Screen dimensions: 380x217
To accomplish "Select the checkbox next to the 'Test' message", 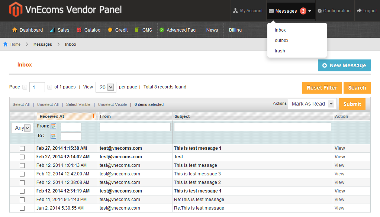I will click(x=22, y=157).
